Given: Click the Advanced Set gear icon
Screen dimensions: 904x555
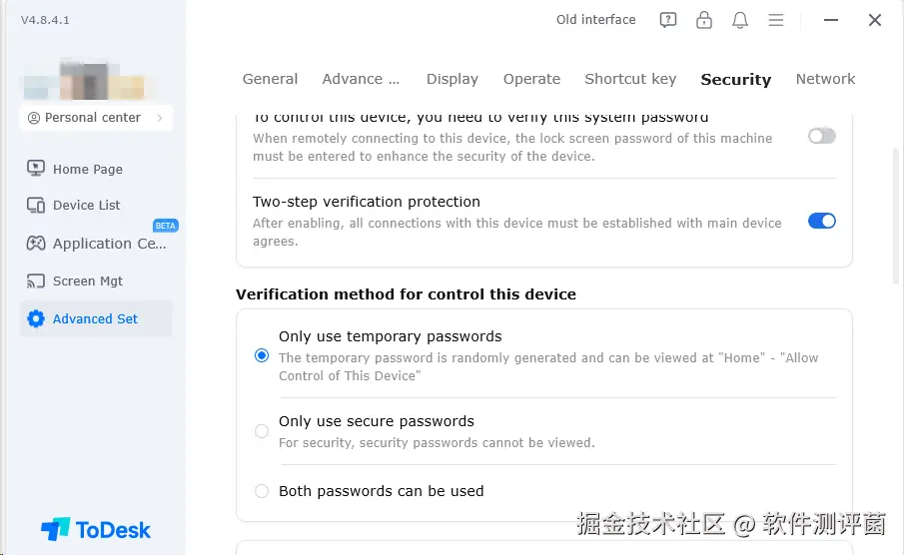Looking at the screenshot, I should [36, 318].
